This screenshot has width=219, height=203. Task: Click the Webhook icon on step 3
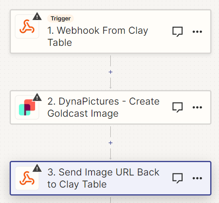[27, 178]
